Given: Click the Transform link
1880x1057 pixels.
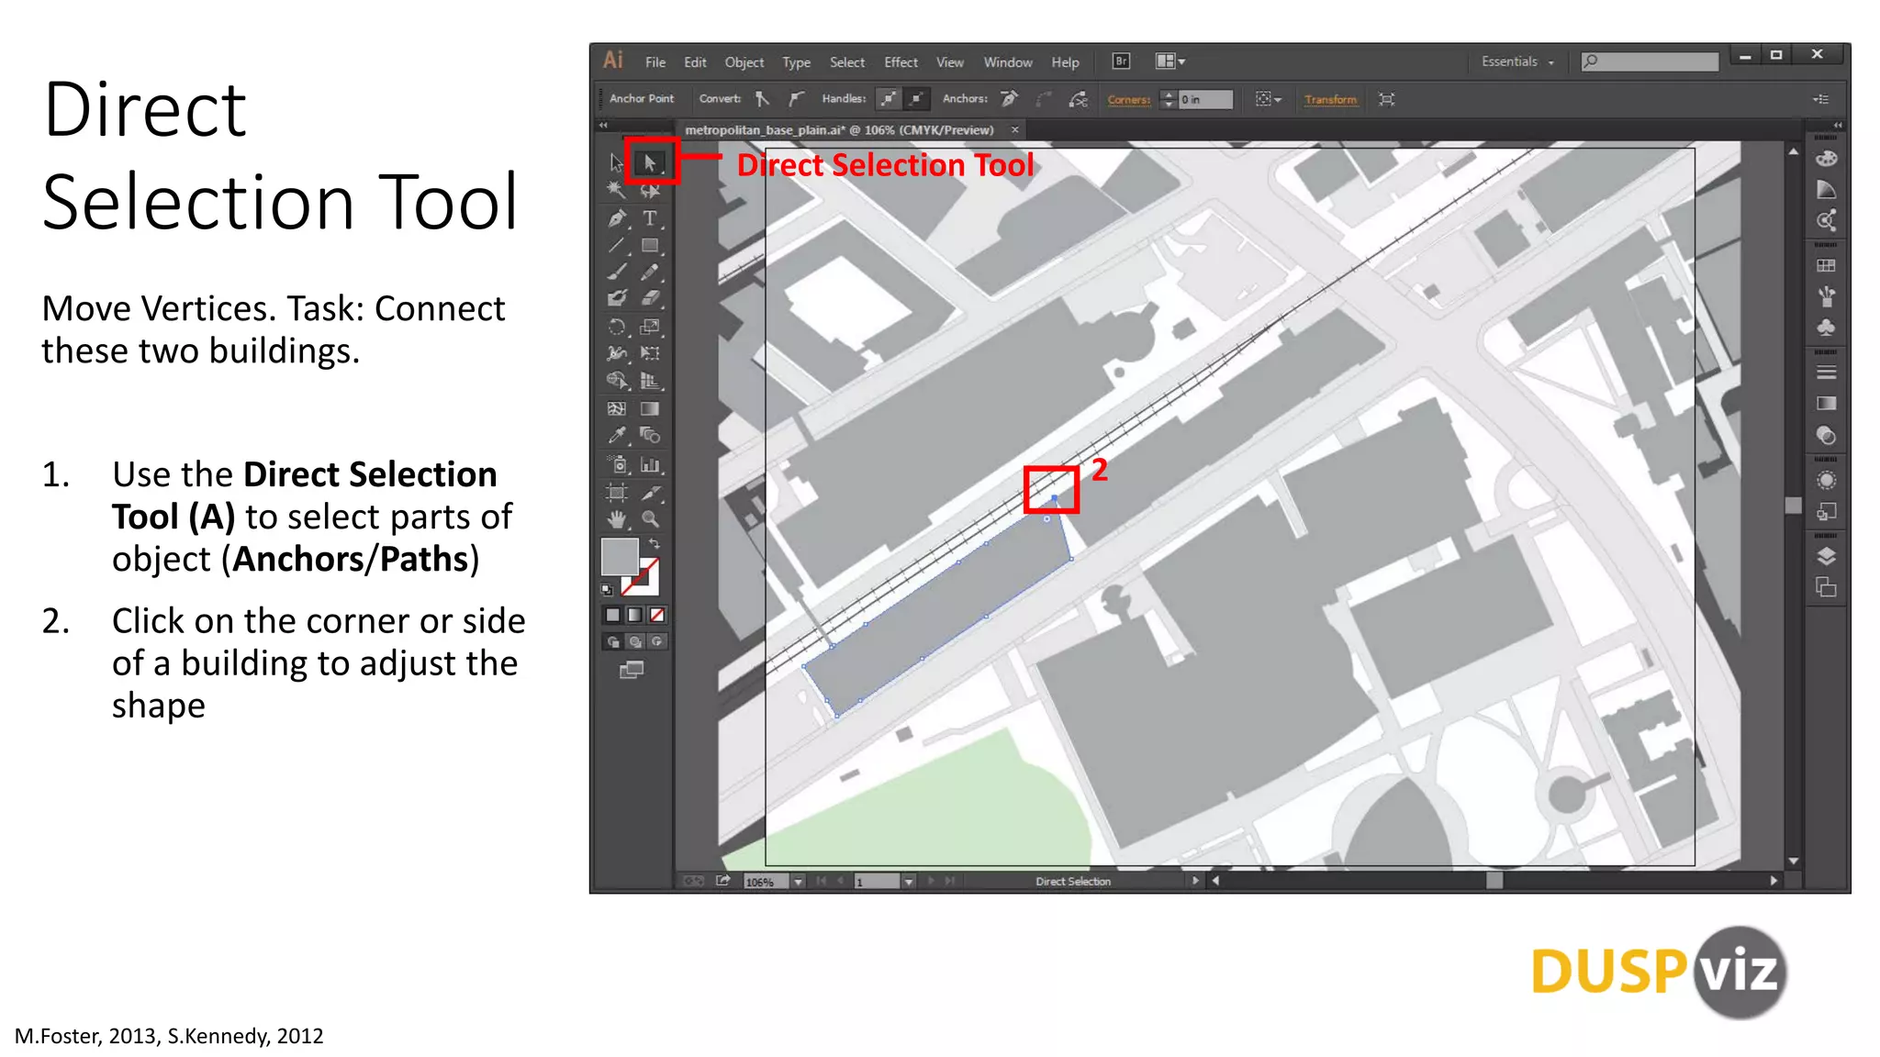Looking at the screenshot, I should coord(1330,100).
